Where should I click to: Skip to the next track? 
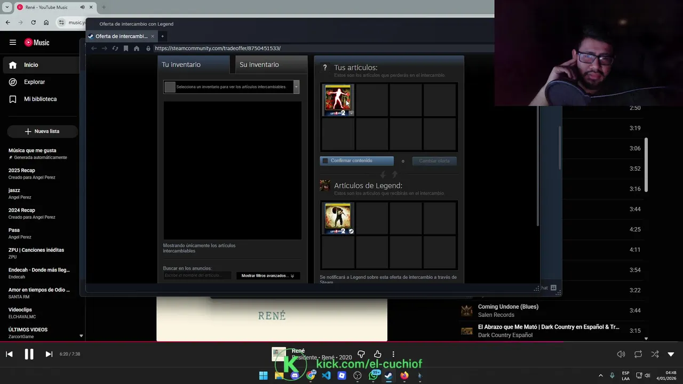click(49, 354)
